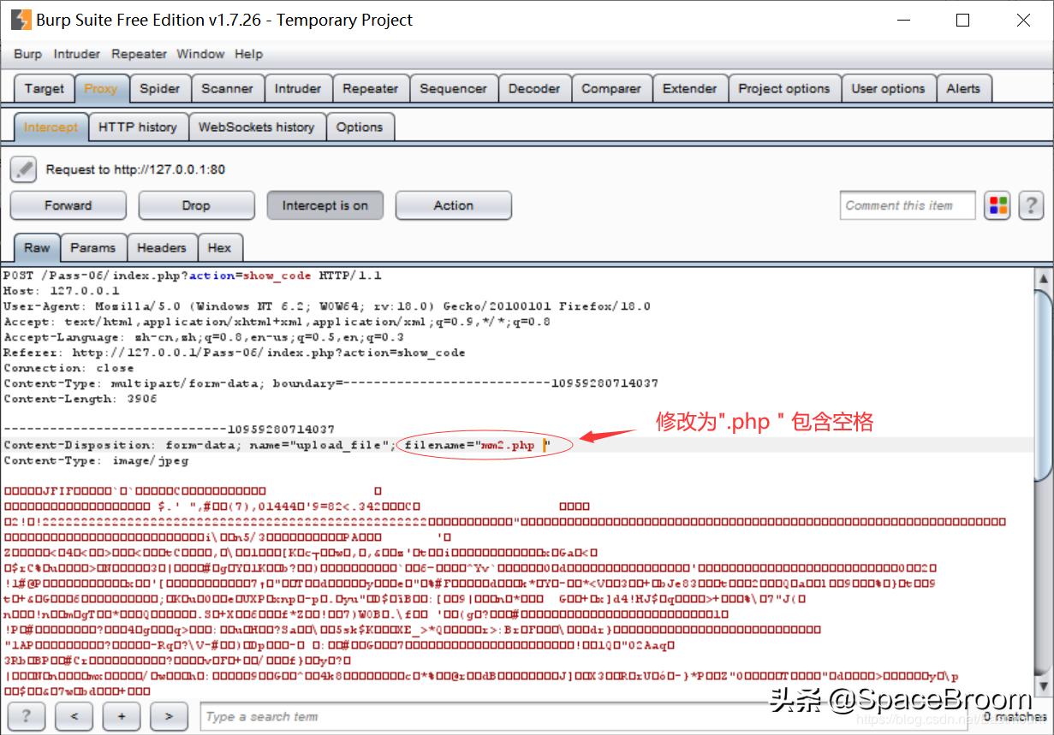Click the Referer header line

click(x=235, y=353)
